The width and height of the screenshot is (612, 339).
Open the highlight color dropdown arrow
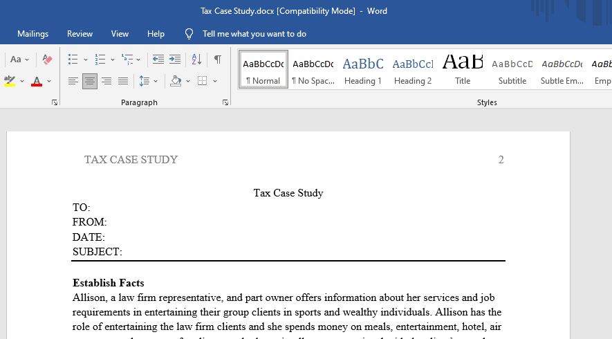click(x=22, y=81)
